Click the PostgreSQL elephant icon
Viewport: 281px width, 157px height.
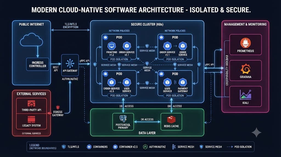pyautogui.click(x=123, y=119)
